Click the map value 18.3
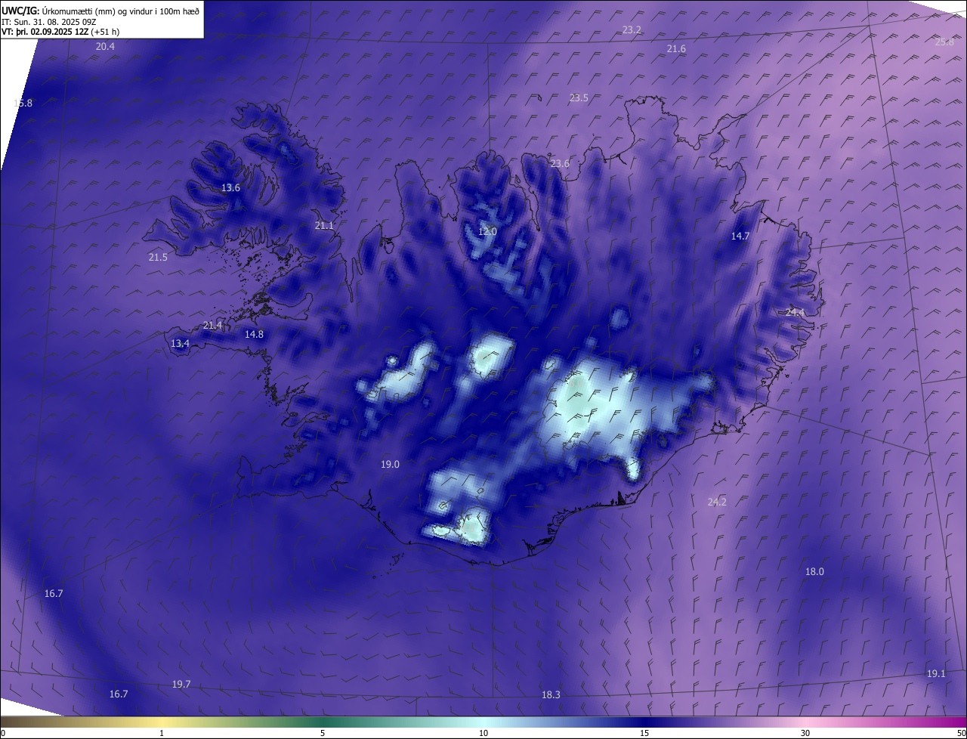 tap(551, 695)
